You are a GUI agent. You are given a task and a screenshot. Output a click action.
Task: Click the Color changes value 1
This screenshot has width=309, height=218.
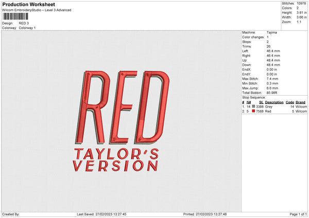coord(268,37)
